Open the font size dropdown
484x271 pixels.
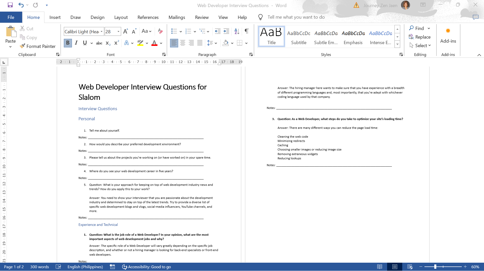point(118,32)
